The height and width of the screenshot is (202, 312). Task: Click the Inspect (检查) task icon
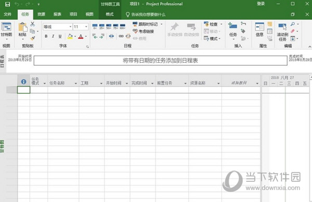tap(206, 24)
